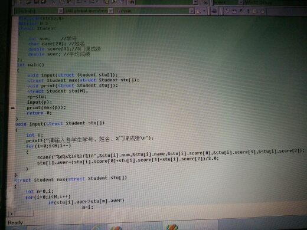Open the main function members dropdown arrow
Viewport: 307px width, 230px height.
pos(192,11)
